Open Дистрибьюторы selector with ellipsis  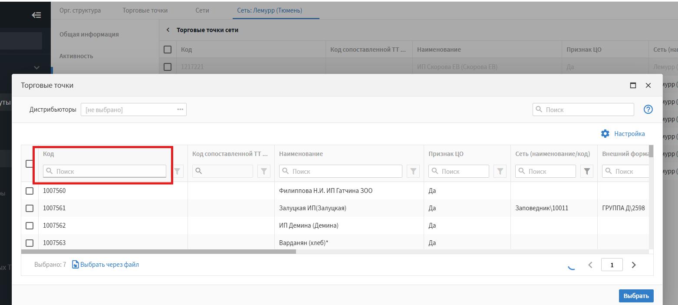tap(180, 109)
